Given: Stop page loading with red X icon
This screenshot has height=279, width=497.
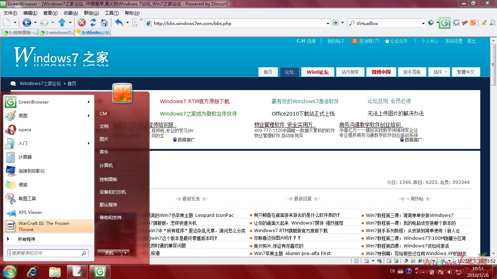Looking at the screenshot, I should pyautogui.click(x=82, y=23).
